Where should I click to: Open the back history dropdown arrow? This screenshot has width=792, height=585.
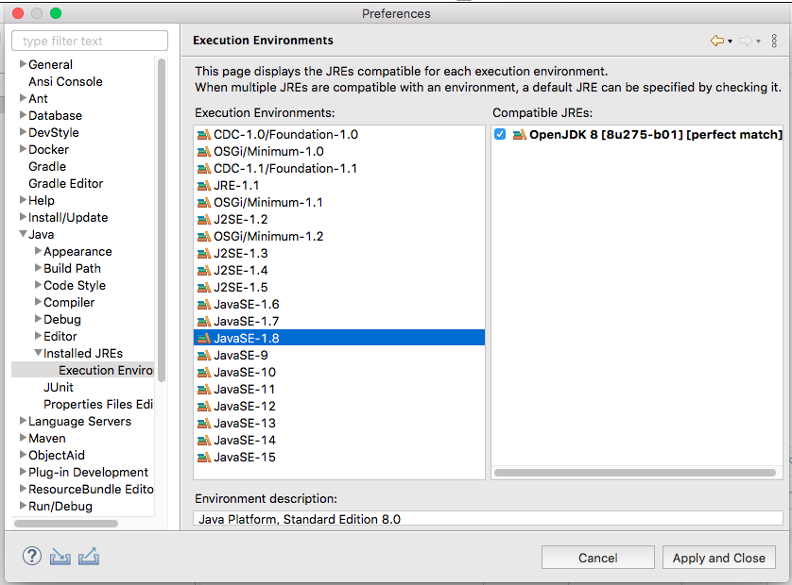730,42
